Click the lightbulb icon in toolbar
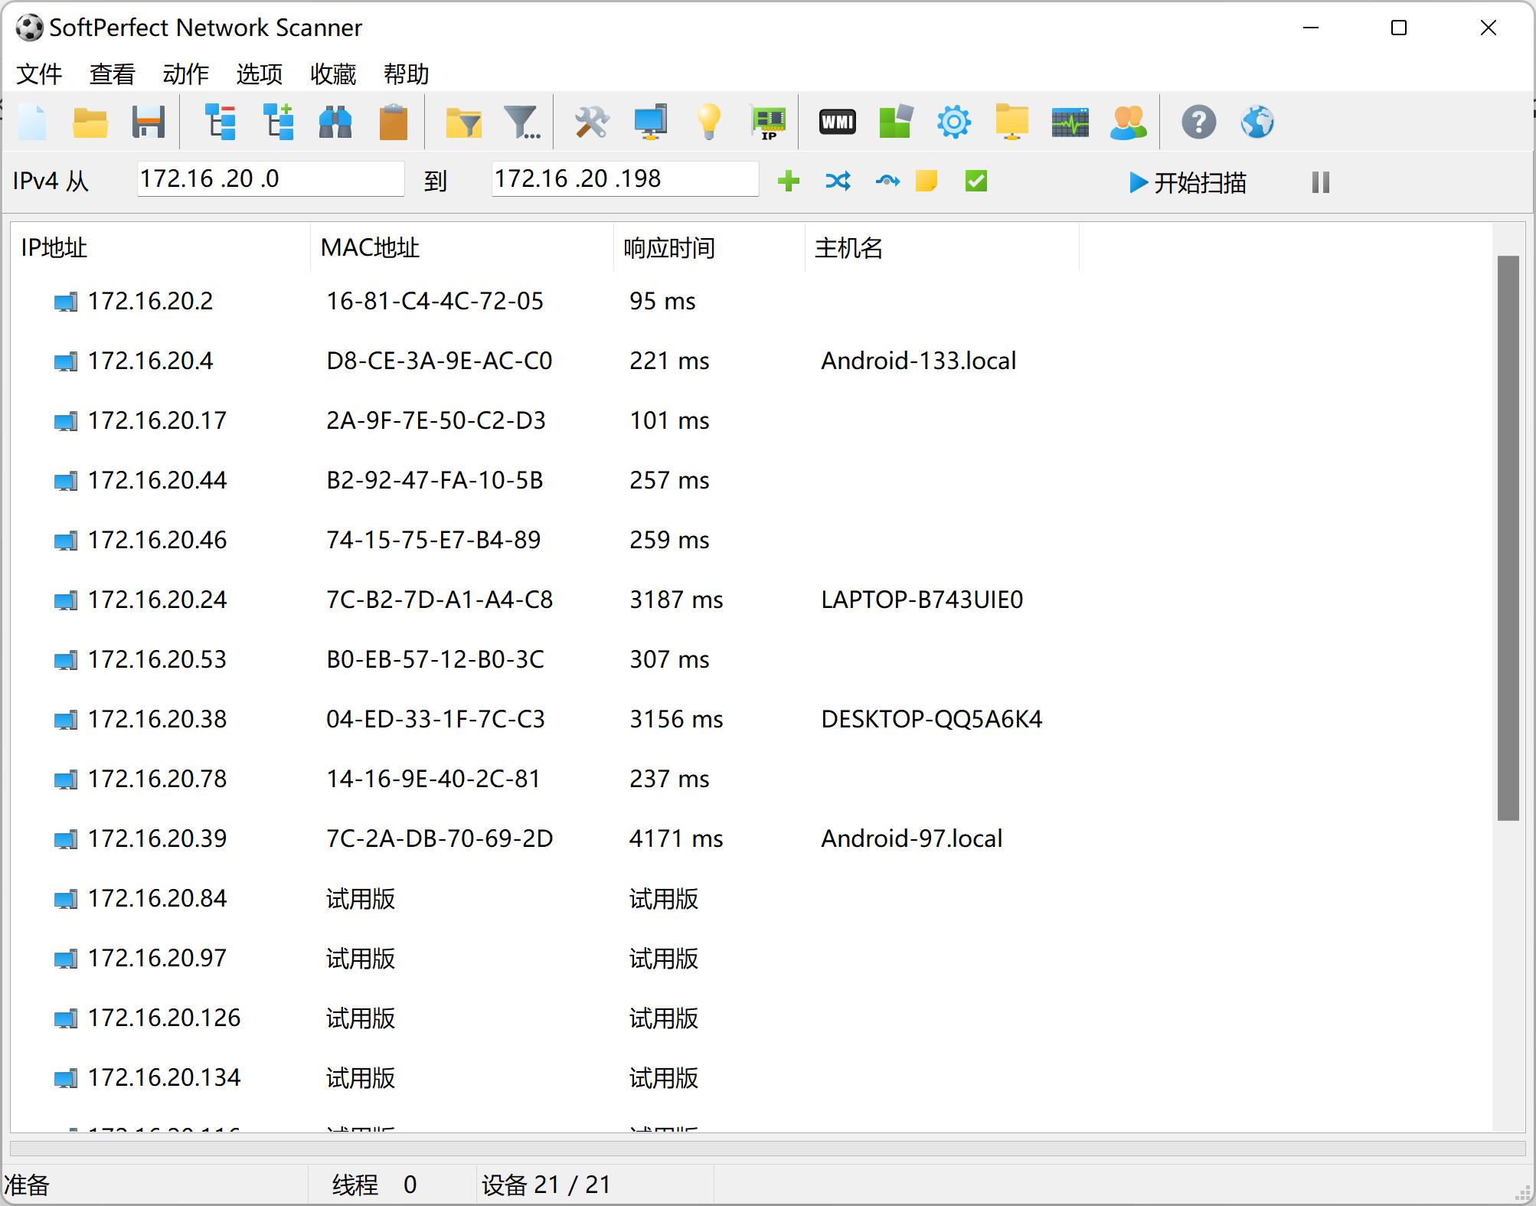 708,122
